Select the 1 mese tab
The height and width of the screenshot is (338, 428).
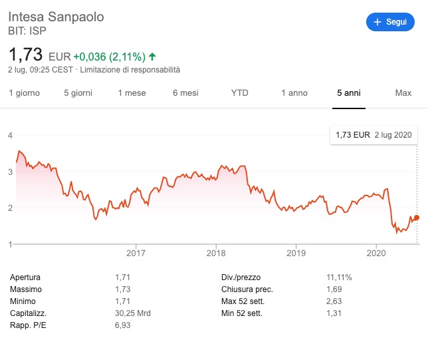[x=132, y=93]
